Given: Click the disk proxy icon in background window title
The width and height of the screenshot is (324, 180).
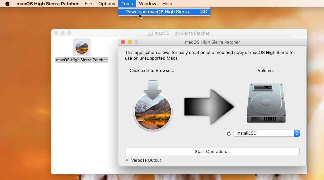Looking at the screenshot, I should pyautogui.click(x=151, y=33).
